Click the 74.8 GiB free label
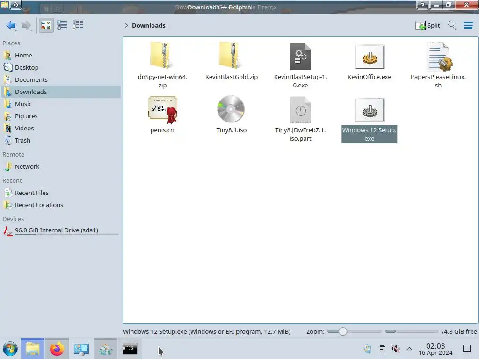Image resolution: width=479 pixels, height=359 pixels. click(458, 332)
